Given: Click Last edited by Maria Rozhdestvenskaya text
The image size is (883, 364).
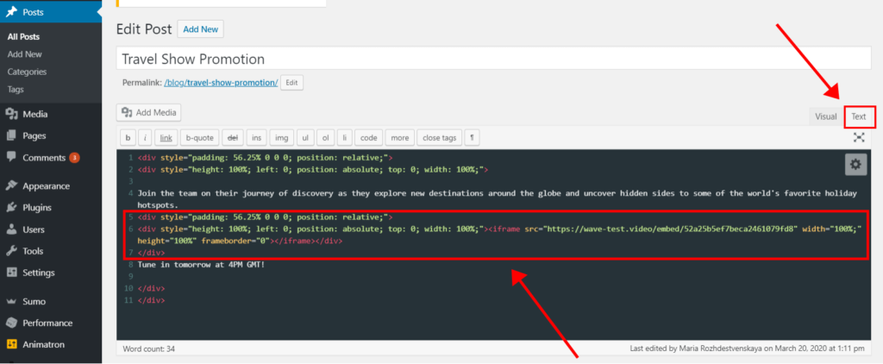Looking at the screenshot, I should [747, 348].
